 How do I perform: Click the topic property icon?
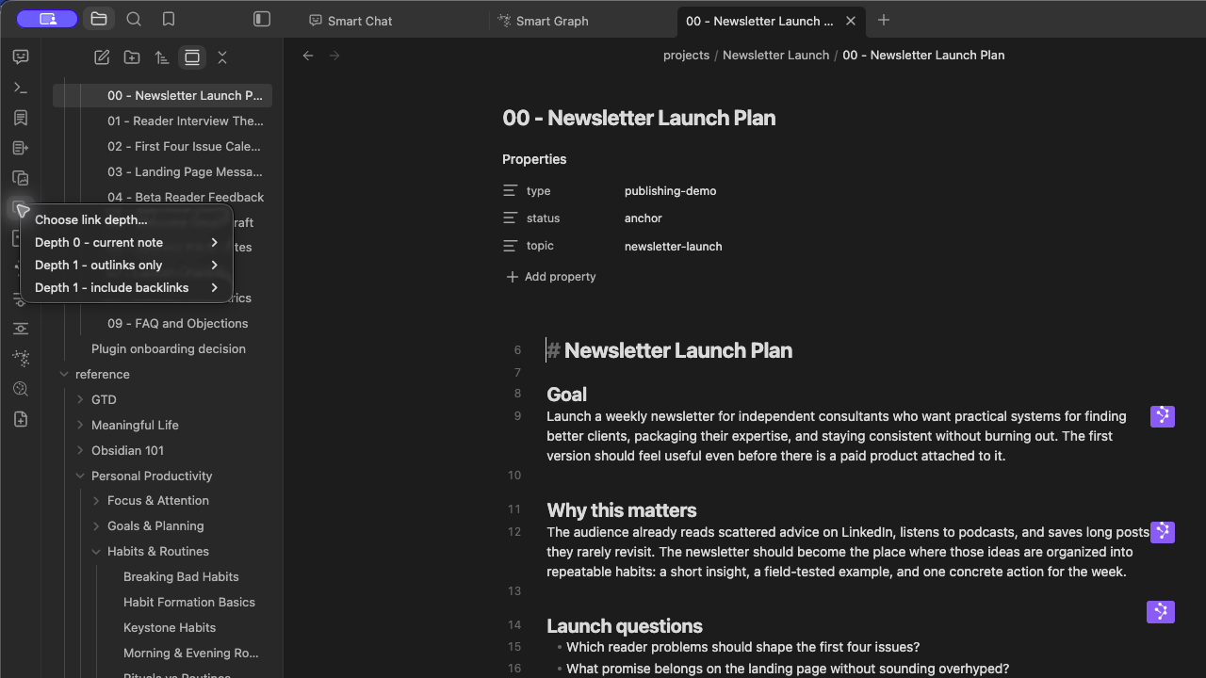[x=511, y=246]
